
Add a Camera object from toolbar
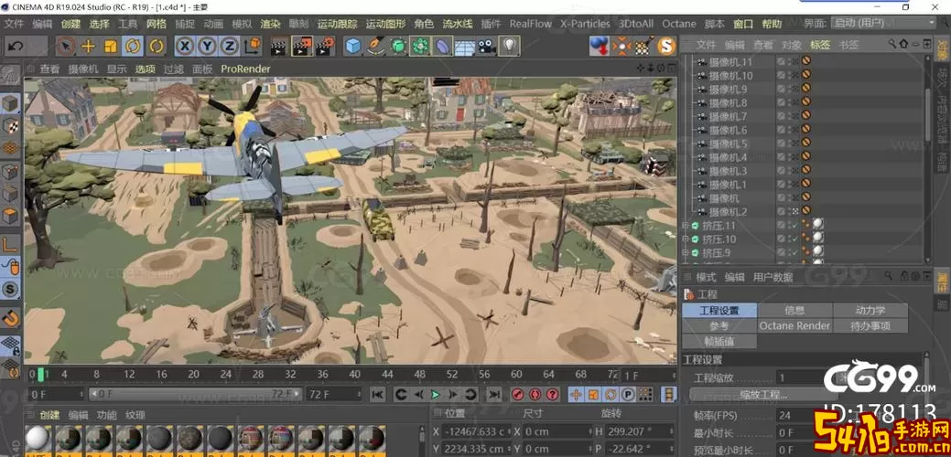coord(487,46)
